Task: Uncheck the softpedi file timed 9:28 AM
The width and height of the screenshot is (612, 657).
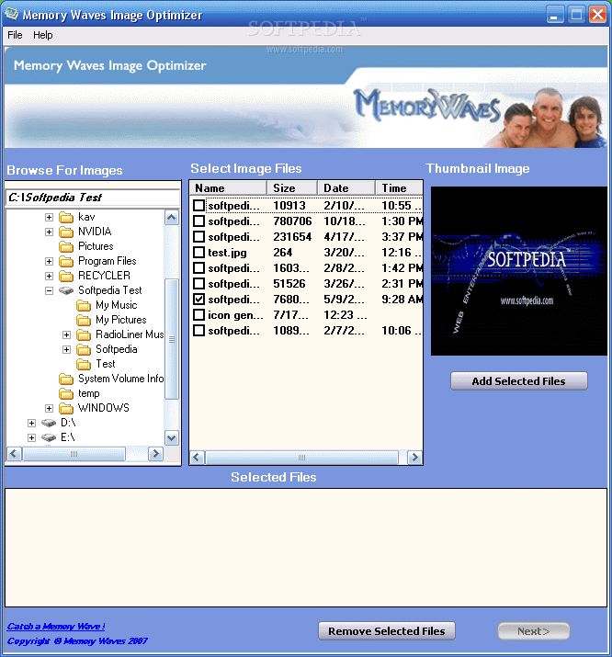Action: pyautogui.click(x=199, y=300)
